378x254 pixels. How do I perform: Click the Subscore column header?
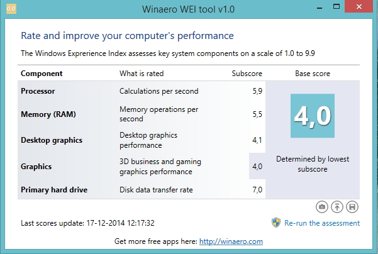(x=247, y=74)
